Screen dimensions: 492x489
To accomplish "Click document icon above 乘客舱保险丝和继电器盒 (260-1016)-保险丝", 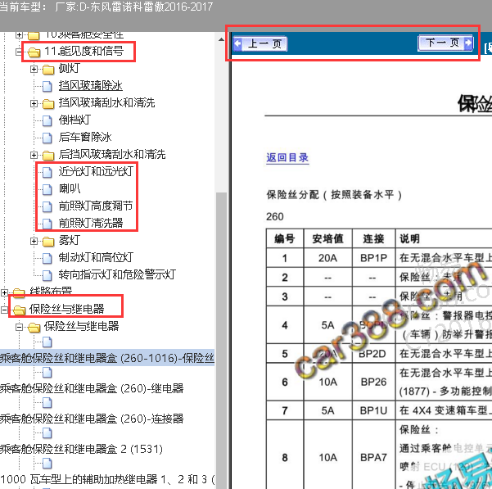I will tap(47, 342).
